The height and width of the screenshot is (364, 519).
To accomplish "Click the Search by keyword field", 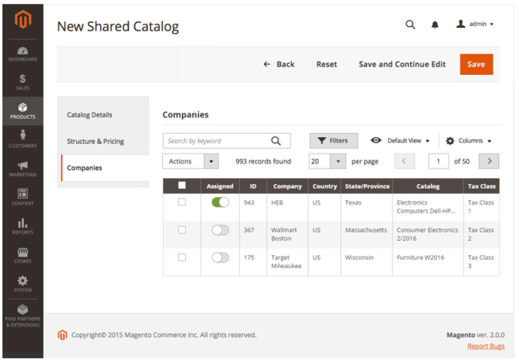I will coord(227,141).
